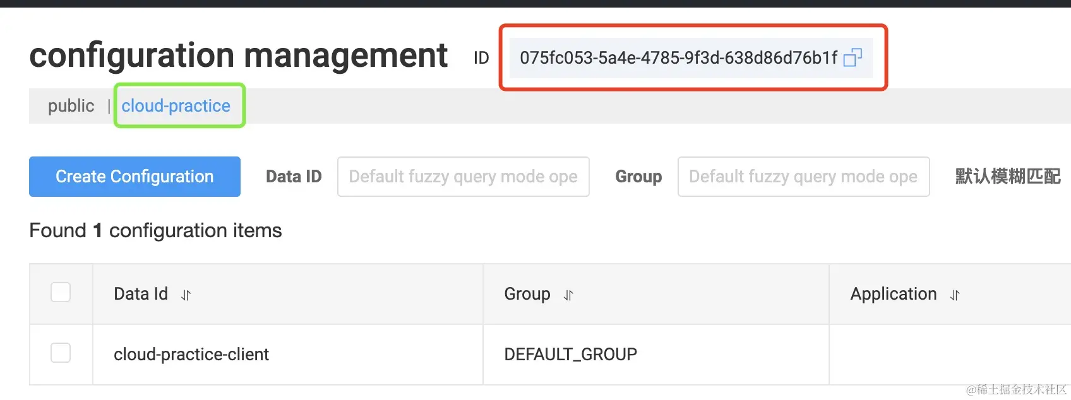Check the cloud-practice-client row checkbox

click(x=61, y=353)
